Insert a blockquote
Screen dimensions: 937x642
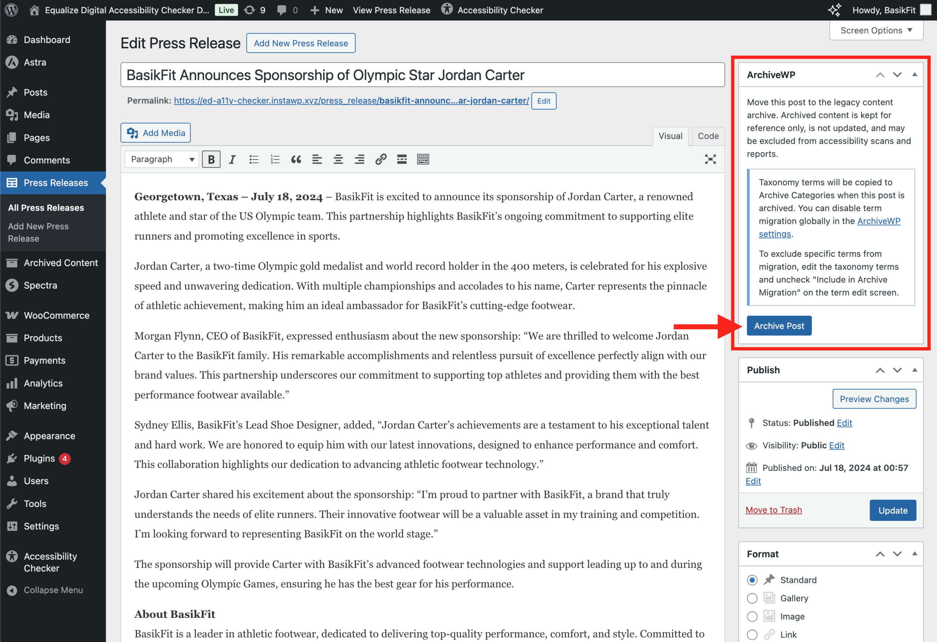(296, 159)
